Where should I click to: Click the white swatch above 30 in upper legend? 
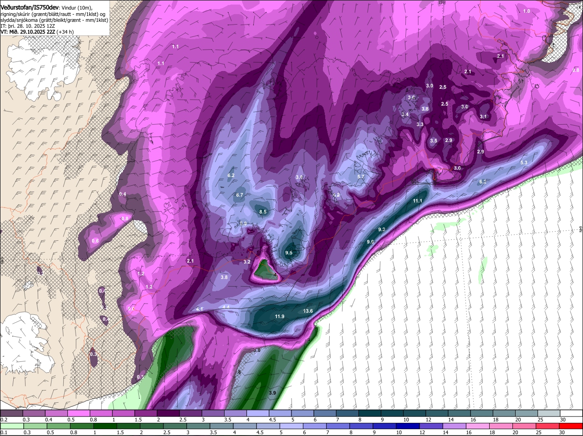[x=572, y=413]
